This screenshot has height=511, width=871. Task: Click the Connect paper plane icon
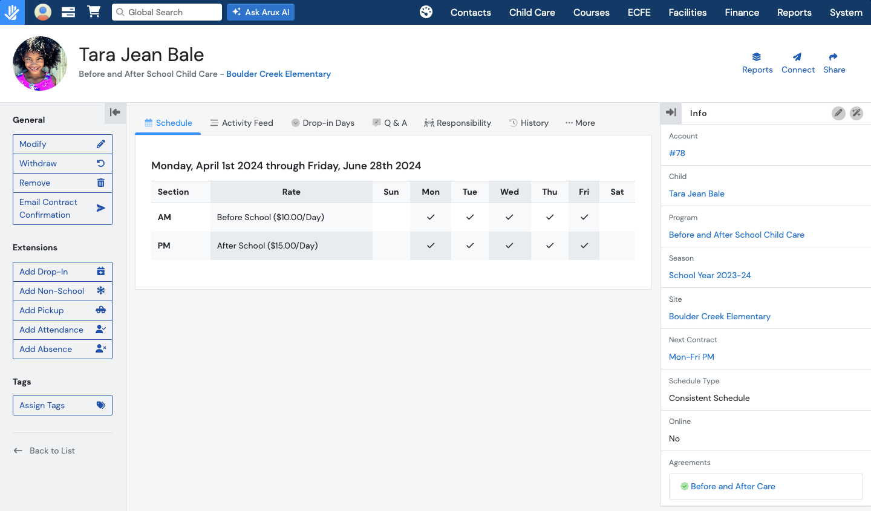797,57
